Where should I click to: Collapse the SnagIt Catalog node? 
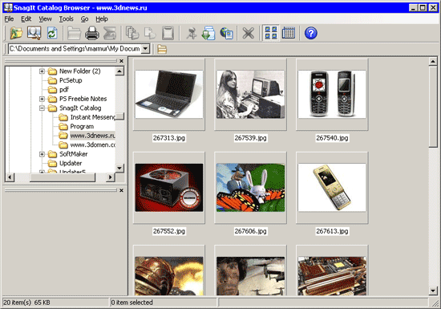click(42, 108)
